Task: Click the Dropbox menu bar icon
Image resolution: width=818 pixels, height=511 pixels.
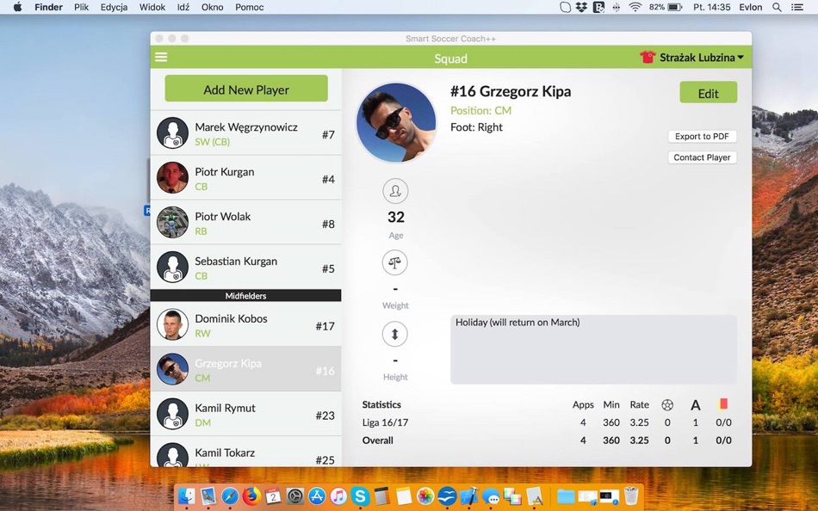Action: [x=582, y=7]
